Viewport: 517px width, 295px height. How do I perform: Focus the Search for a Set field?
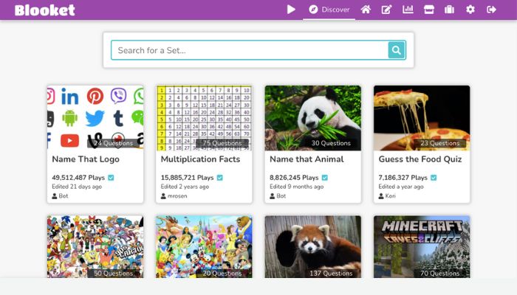coord(250,50)
